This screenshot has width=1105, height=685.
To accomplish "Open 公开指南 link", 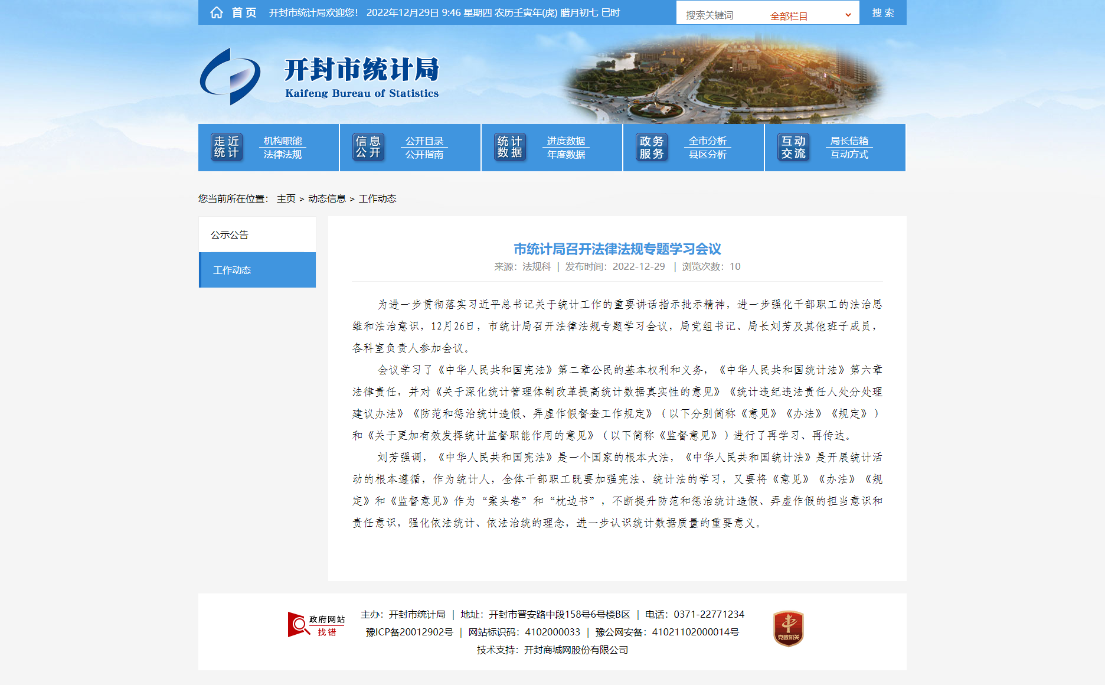I will (424, 154).
